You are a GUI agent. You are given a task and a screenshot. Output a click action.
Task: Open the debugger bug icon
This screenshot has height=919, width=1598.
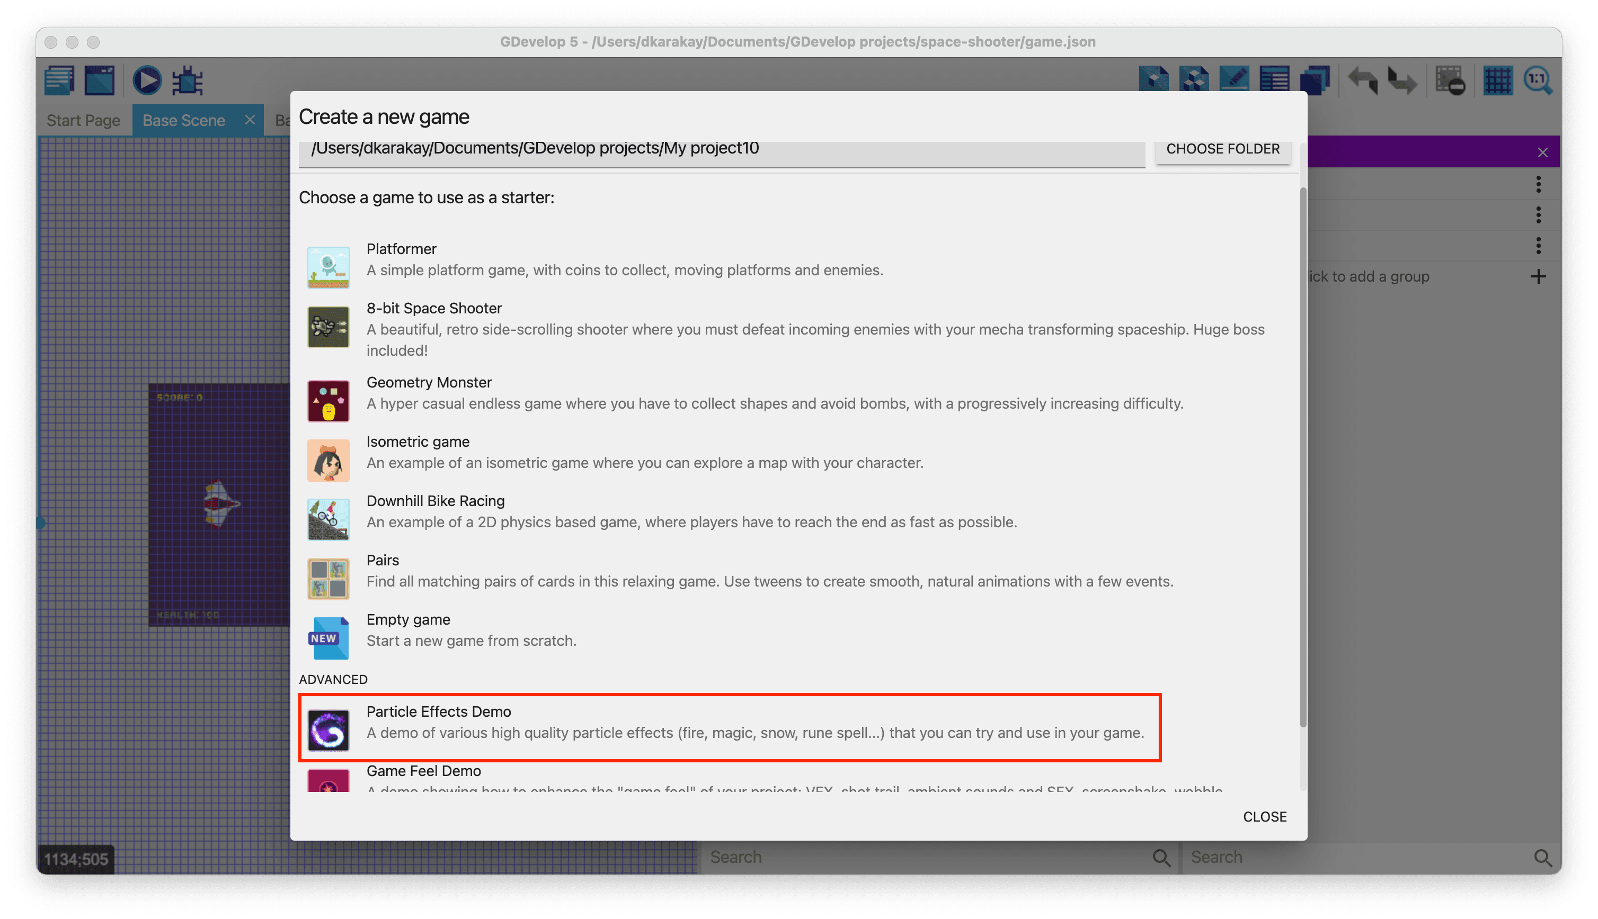coord(188,81)
